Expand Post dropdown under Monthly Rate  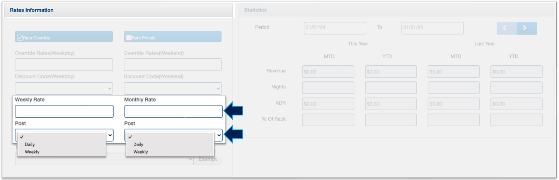coord(218,135)
